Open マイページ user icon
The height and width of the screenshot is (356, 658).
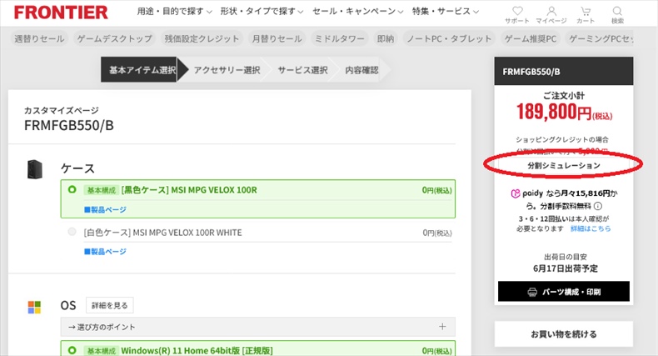[x=551, y=11]
